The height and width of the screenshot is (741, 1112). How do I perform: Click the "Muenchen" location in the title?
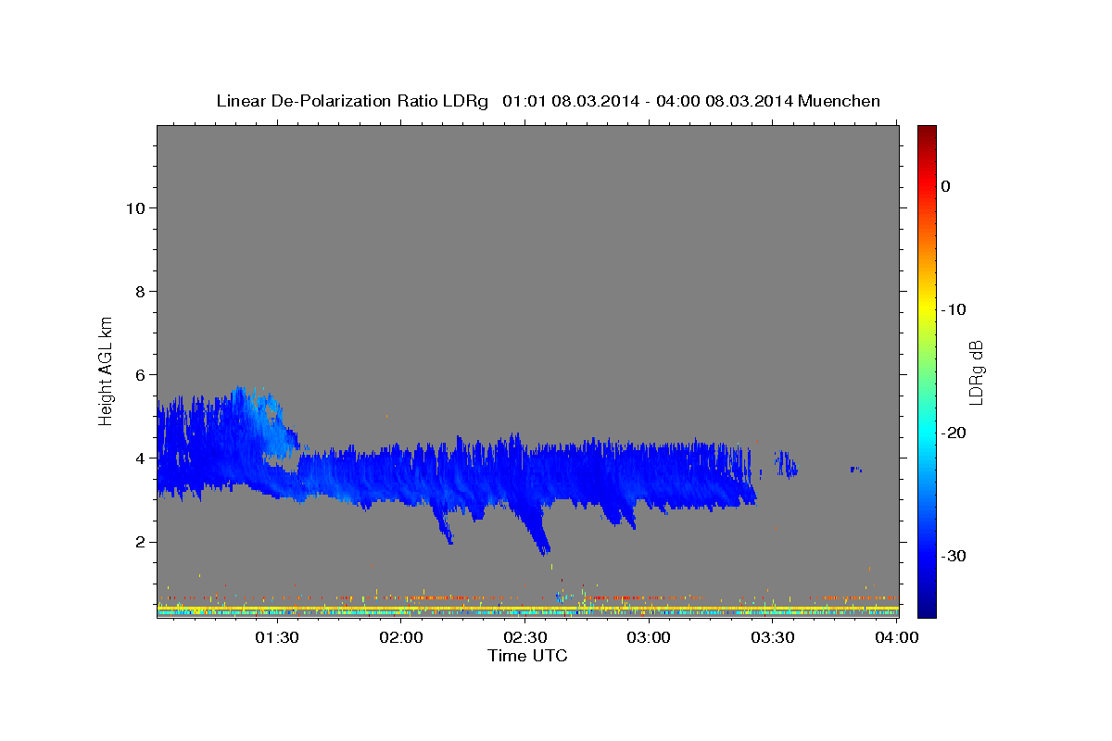(840, 101)
